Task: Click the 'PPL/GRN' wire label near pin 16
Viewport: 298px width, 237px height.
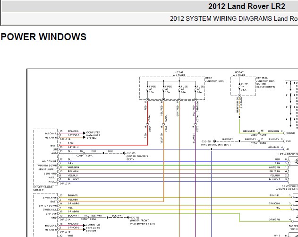Action: pyautogui.click(x=73, y=171)
